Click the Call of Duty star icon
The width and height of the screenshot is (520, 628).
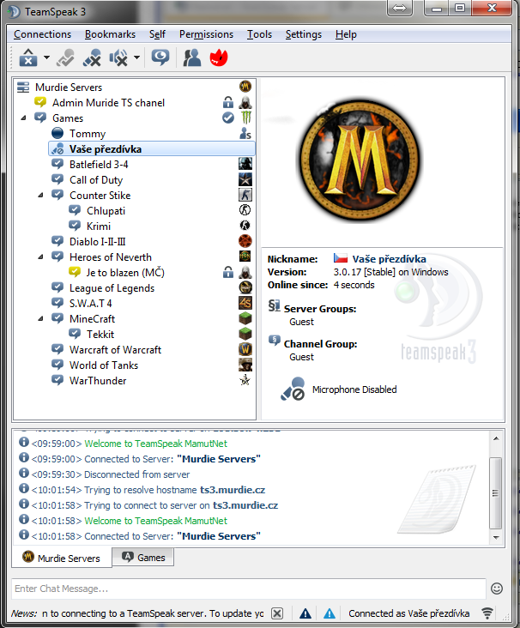coord(245,180)
